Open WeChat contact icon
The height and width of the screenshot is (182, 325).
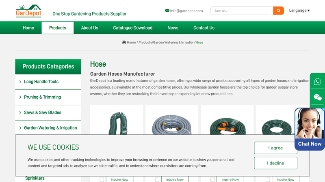point(317,97)
